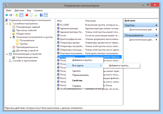Choose Добавить в группу in context menu

point(84,60)
